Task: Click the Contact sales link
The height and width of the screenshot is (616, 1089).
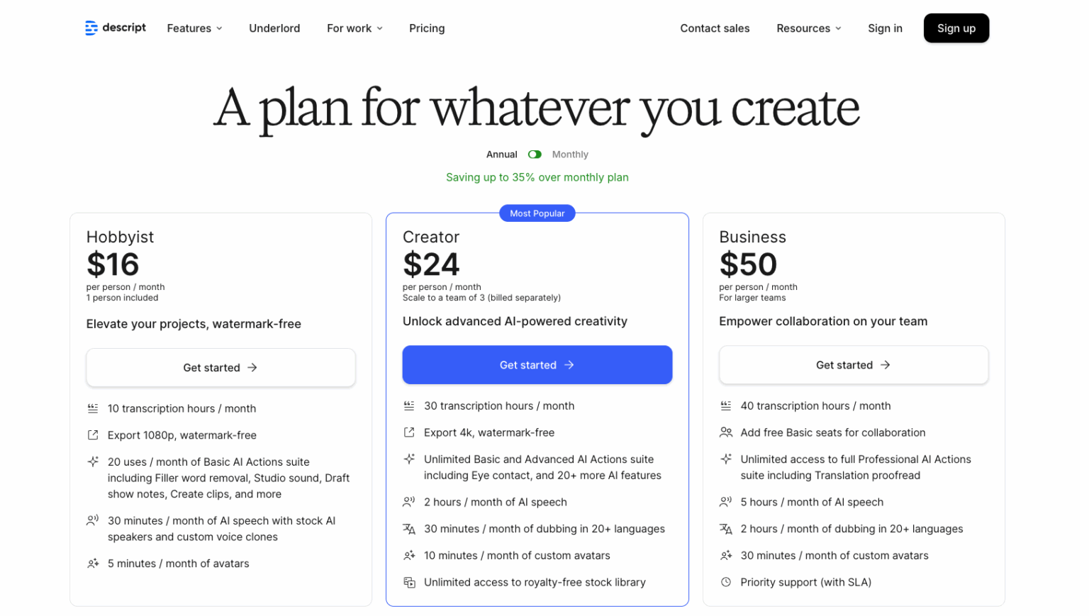Action: coord(715,28)
